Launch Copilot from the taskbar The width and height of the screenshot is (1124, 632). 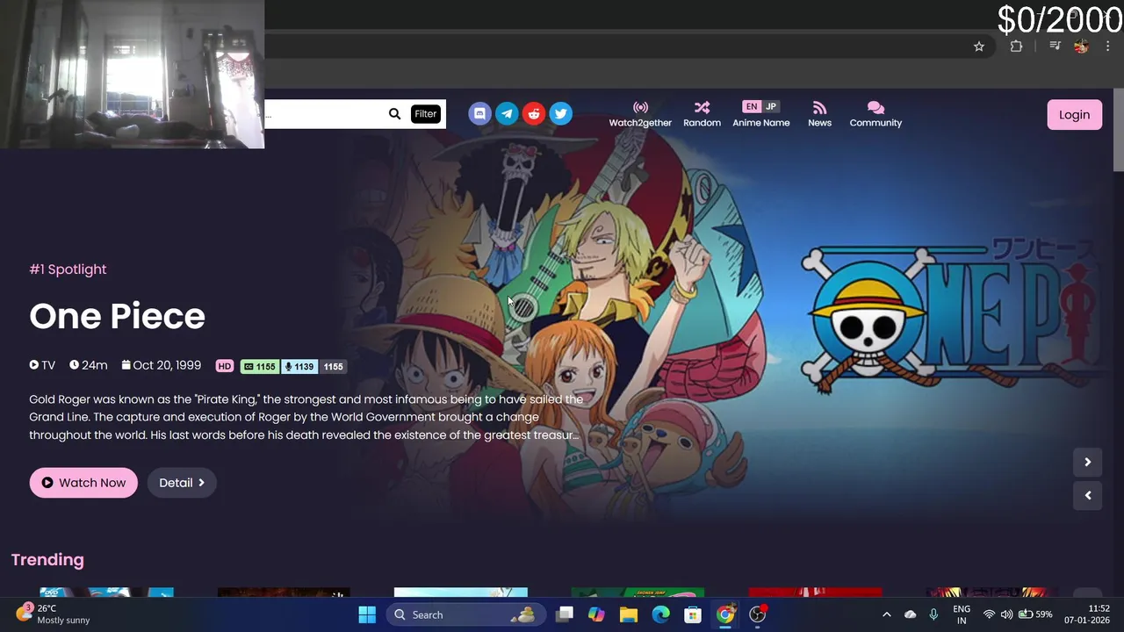click(x=596, y=614)
